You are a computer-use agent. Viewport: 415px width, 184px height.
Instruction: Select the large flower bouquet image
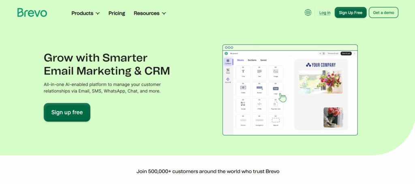tap(321, 82)
